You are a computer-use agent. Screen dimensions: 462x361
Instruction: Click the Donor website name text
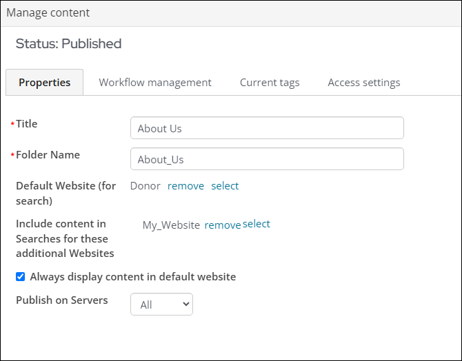(145, 186)
